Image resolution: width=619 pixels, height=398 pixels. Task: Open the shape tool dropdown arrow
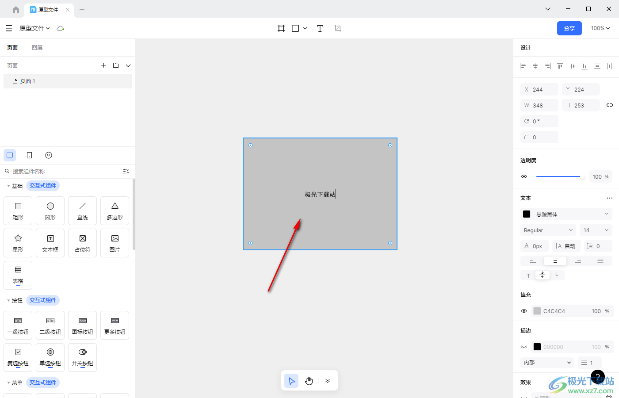[x=305, y=28]
